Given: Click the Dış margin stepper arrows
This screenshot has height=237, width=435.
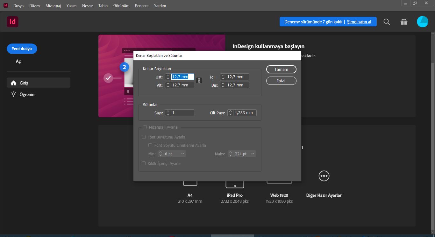Looking at the screenshot, I should 223,85.
